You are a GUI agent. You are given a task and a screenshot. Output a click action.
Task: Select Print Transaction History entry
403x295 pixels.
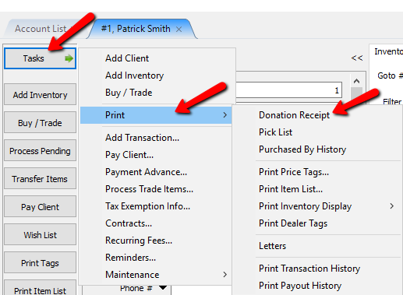317,269
